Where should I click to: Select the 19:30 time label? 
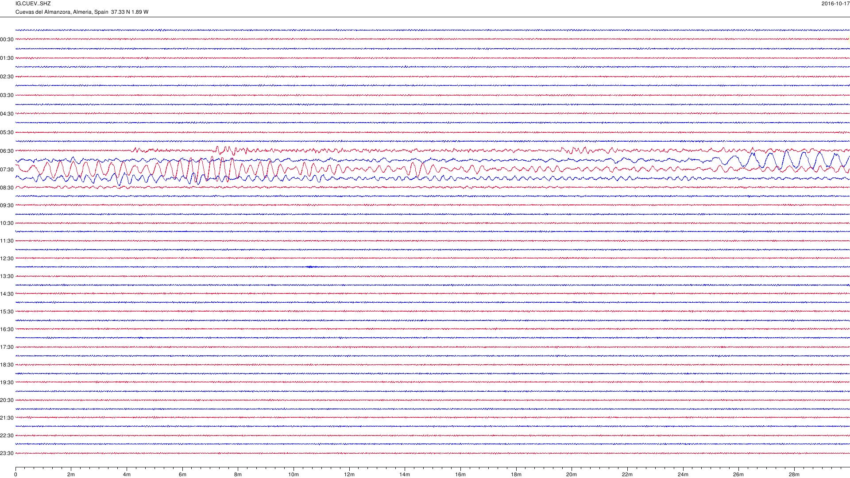pos(7,382)
